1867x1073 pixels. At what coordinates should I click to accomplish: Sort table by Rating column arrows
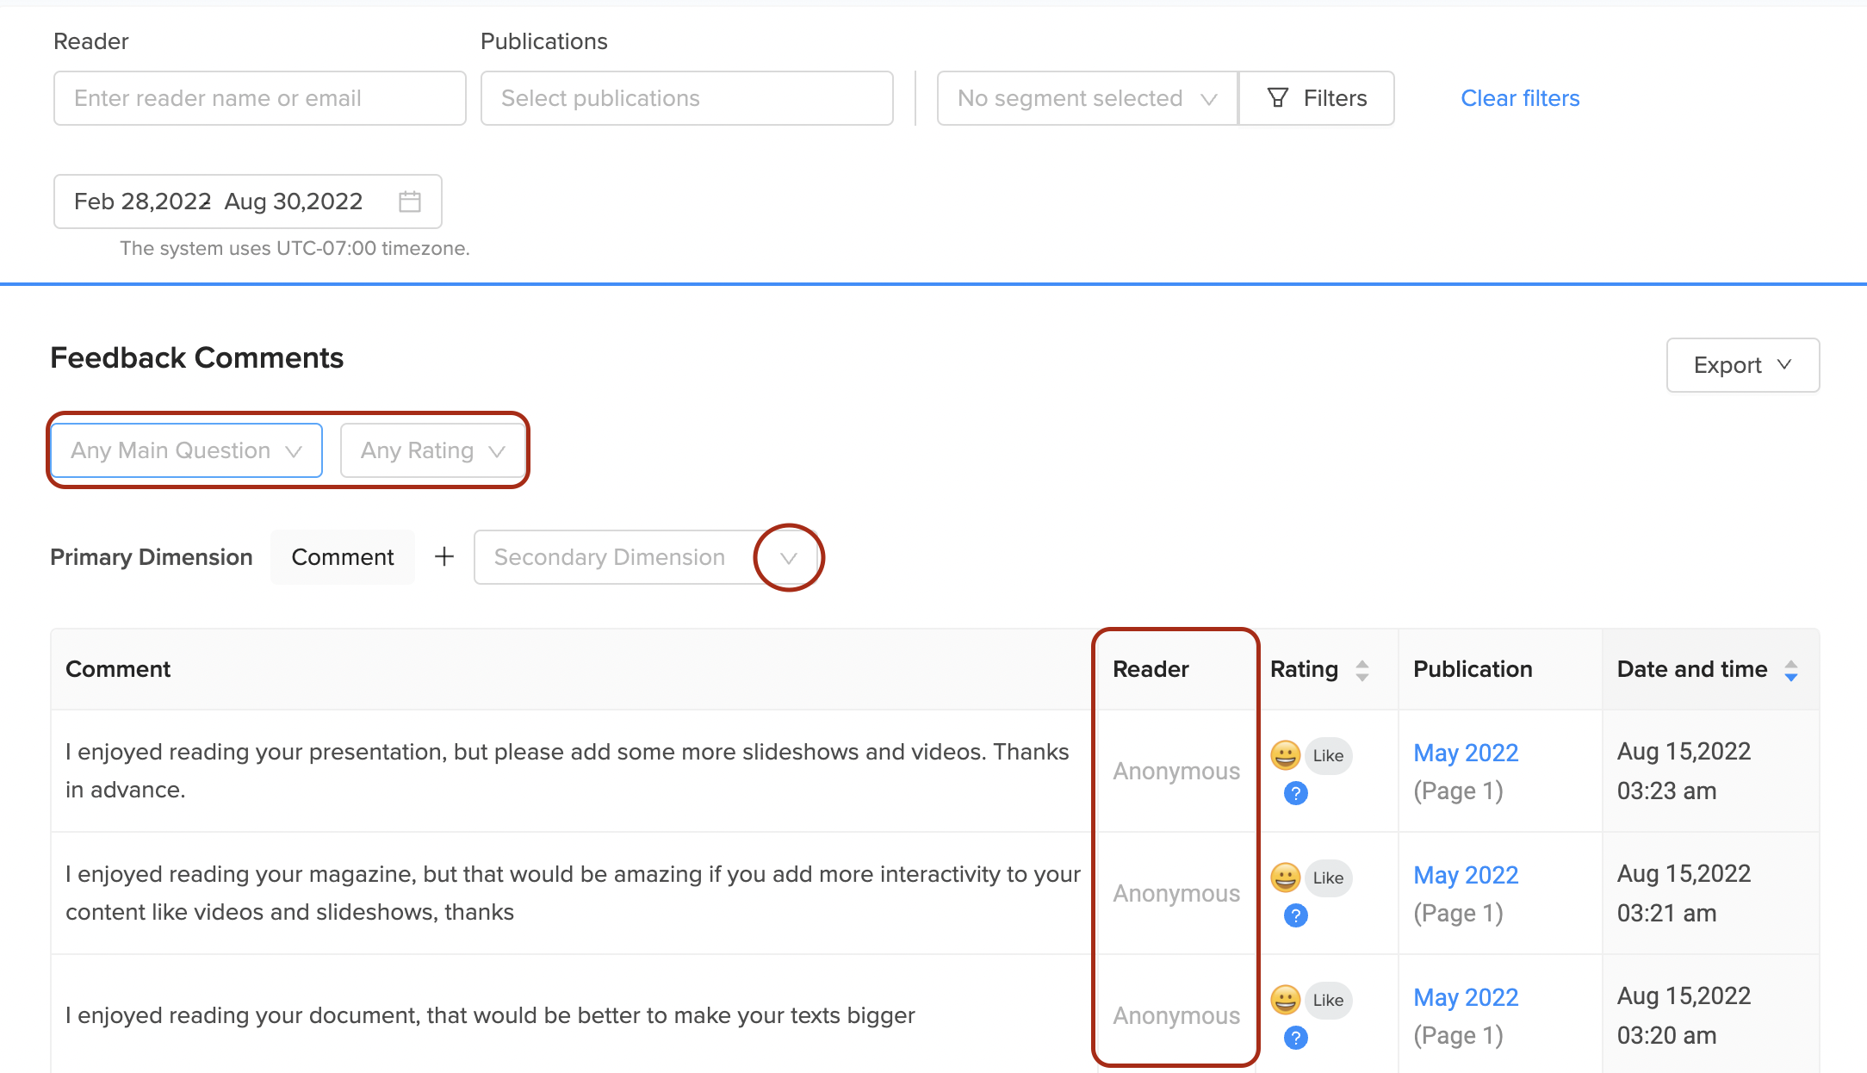click(1362, 670)
